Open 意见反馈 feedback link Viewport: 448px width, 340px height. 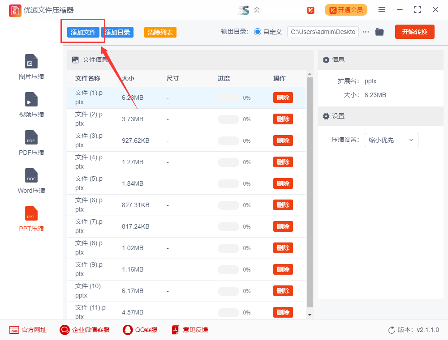[190, 330]
